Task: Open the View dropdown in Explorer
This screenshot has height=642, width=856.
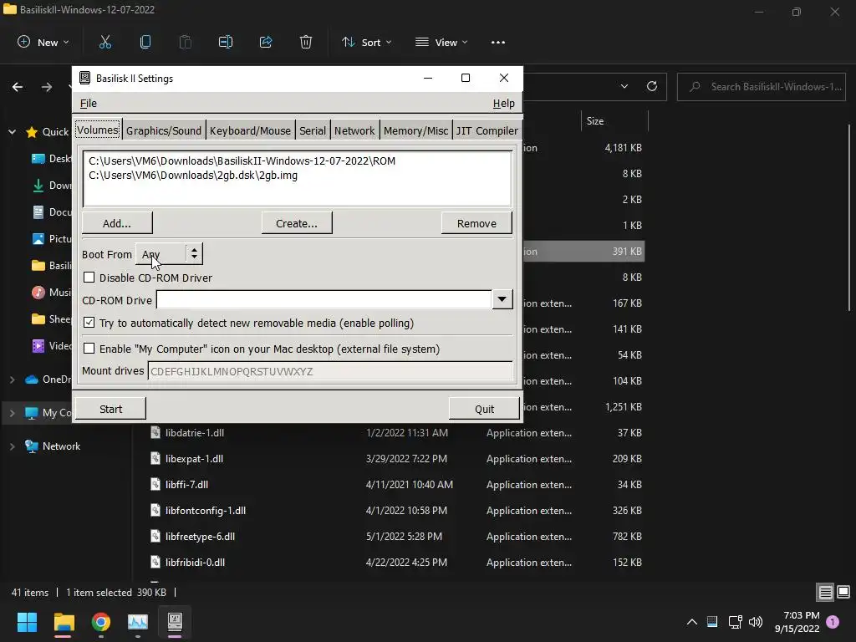Action: tap(441, 42)
